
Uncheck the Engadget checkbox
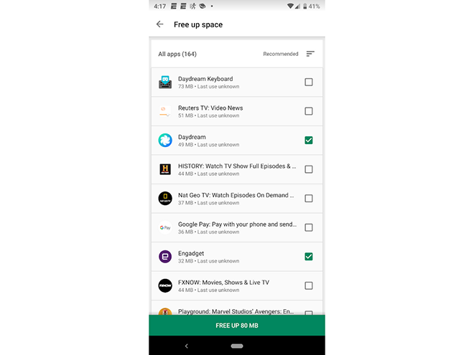[x=309, y=257]
